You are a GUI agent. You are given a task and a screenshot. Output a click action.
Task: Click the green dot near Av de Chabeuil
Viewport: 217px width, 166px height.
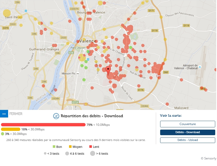tap(130, 48)
